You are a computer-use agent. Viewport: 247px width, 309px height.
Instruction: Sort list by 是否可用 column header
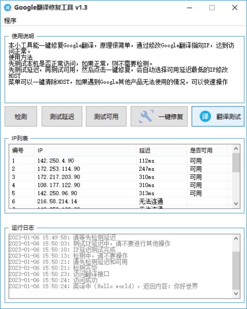point(207,150)
